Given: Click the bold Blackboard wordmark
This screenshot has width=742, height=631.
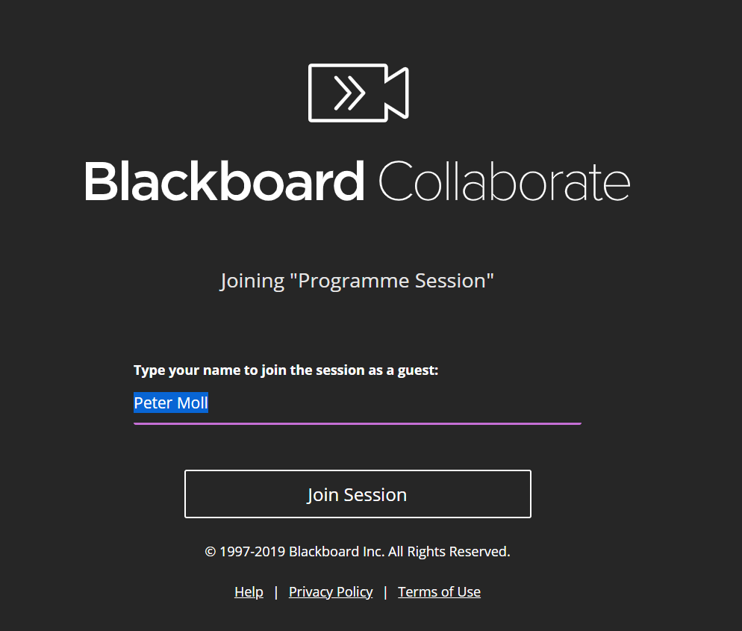Looking at the screenshot, I should [224, 181].
